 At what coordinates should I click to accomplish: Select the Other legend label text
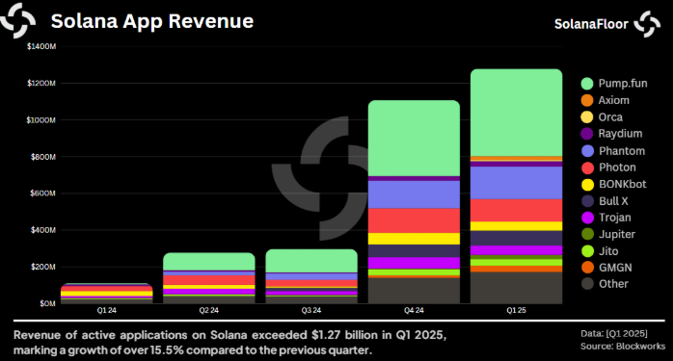613,284
